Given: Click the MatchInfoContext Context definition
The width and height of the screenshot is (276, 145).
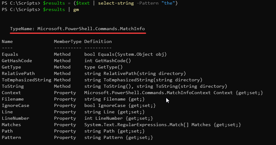Looking at the screenshot, I should tap(173, 93).
